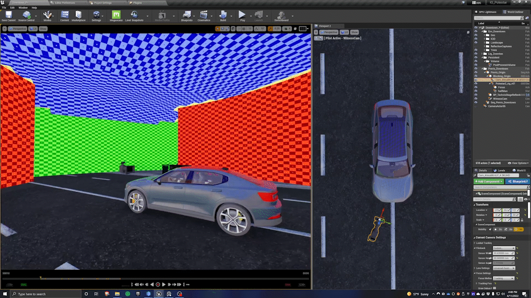
Task: Click the Modes toolbar icon
Action: click(48, 17)
